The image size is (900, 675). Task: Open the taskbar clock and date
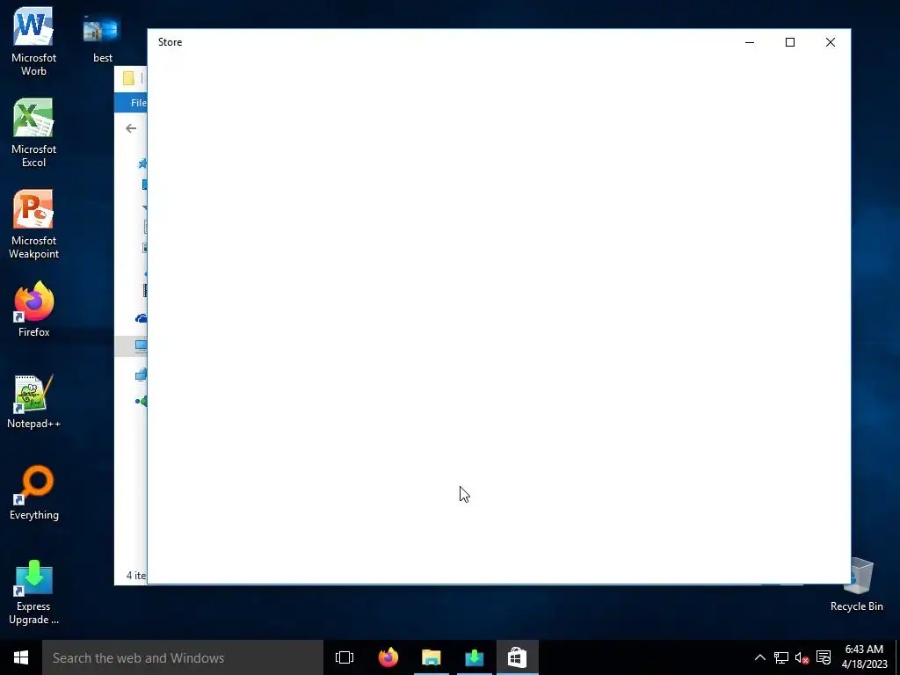pos(864,657)
